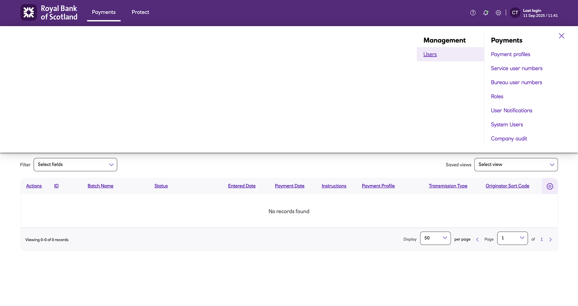The height and width of the screenshot is (306, 578).
Task: Open User Notifications
Action: point(511,110)
